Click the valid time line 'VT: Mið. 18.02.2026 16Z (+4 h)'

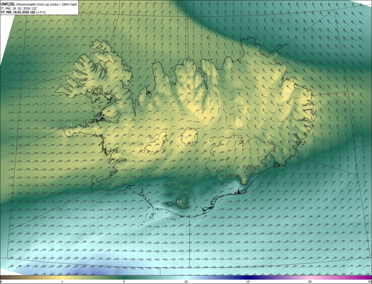23,12
